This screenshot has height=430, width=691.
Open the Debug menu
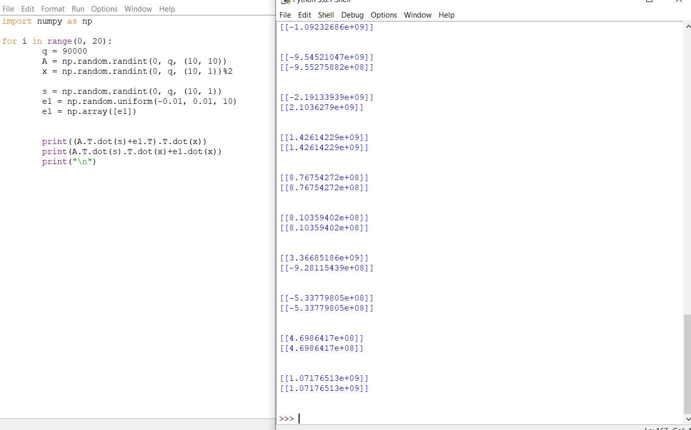[x=352, y=15]
